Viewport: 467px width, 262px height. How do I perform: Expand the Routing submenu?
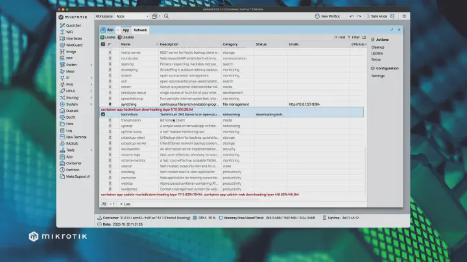click(x=91, y=97)
